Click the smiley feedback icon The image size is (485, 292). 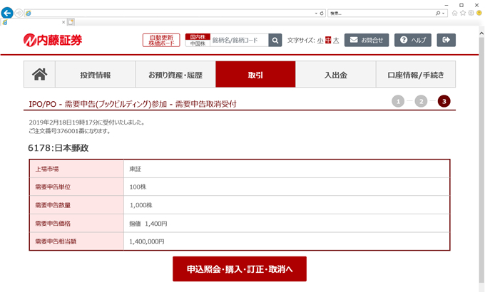coord(479,13)
